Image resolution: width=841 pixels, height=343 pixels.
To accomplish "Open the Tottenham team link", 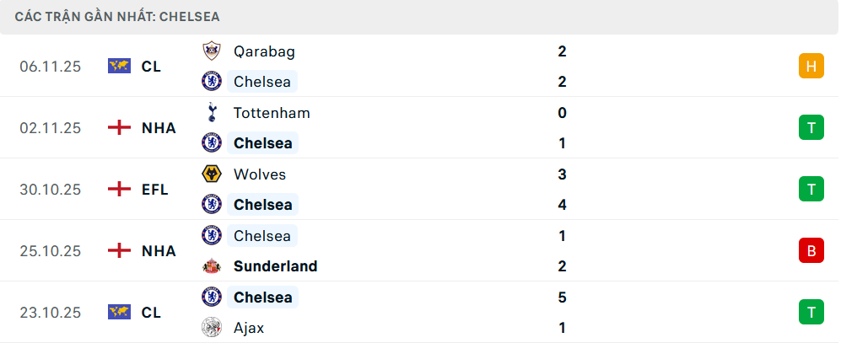I will tap(271, 113).
